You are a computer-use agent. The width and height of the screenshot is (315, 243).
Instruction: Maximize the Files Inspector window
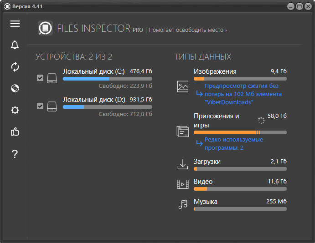[x=300, y=7]
